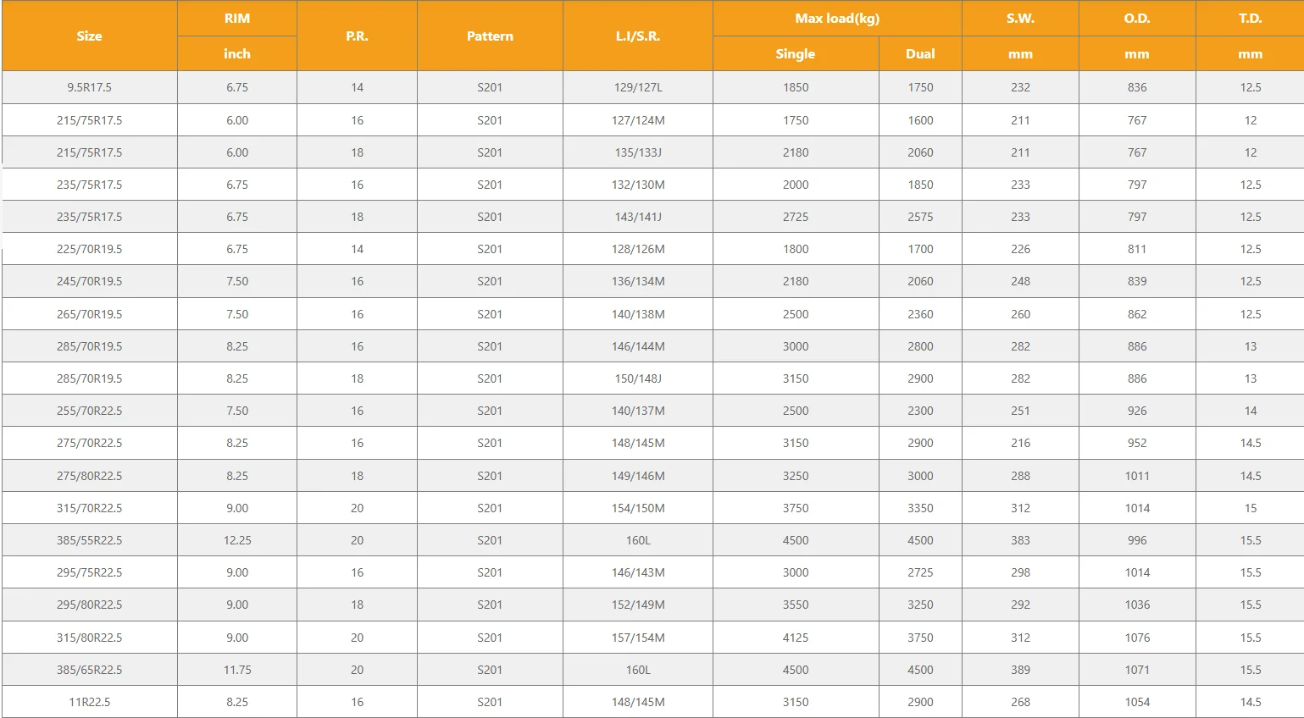
Task: Click the Max load(kg) header cell
Action: click(x=837, y=19)
